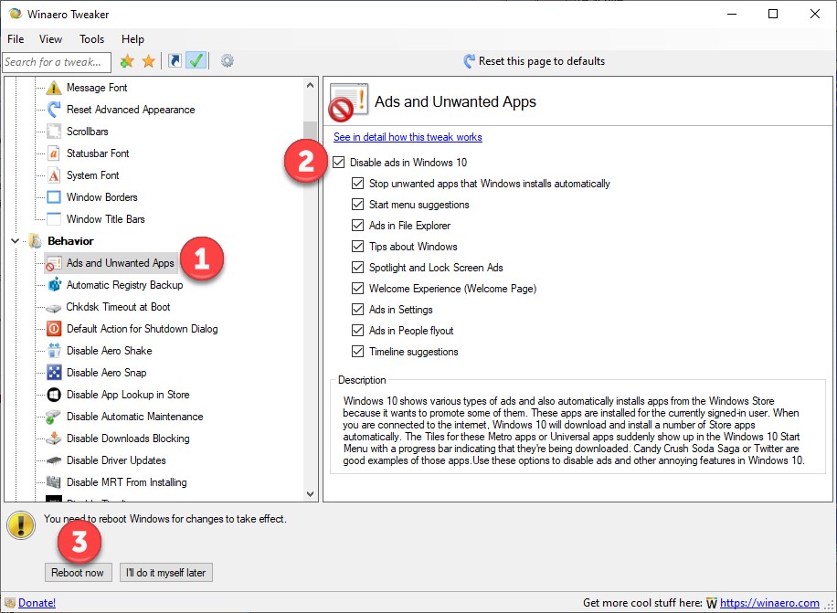This screenshot has height=613, width=837.
Task: Click the Default Action for Shutdown icon
Action: (x=53, y=329)
